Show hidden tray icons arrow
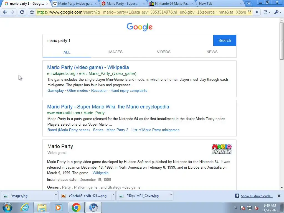 tap(236, 208)
